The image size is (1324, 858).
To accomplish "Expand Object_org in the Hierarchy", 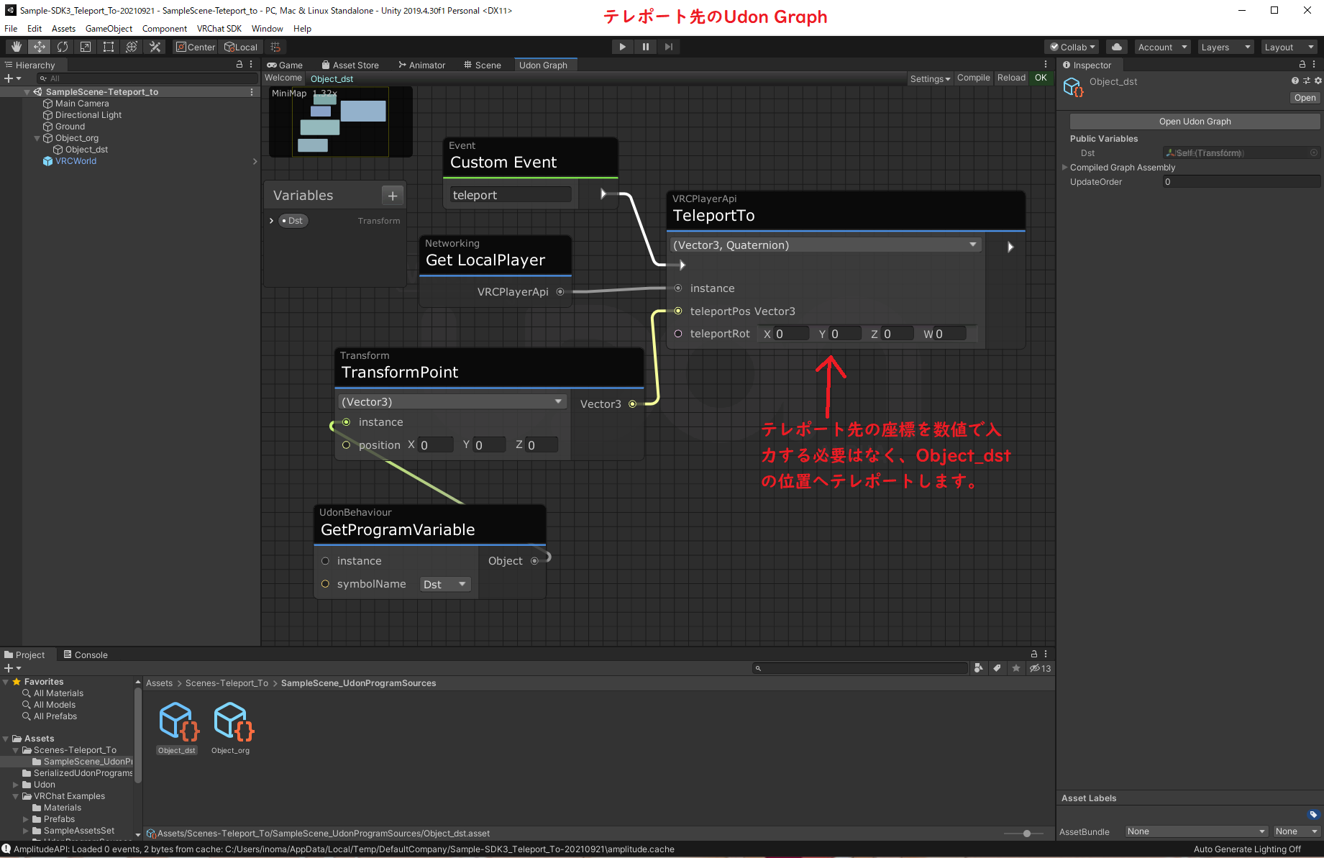I will click(36, 137).
